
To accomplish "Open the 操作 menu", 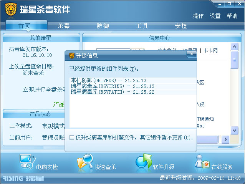I will point(198,16).
